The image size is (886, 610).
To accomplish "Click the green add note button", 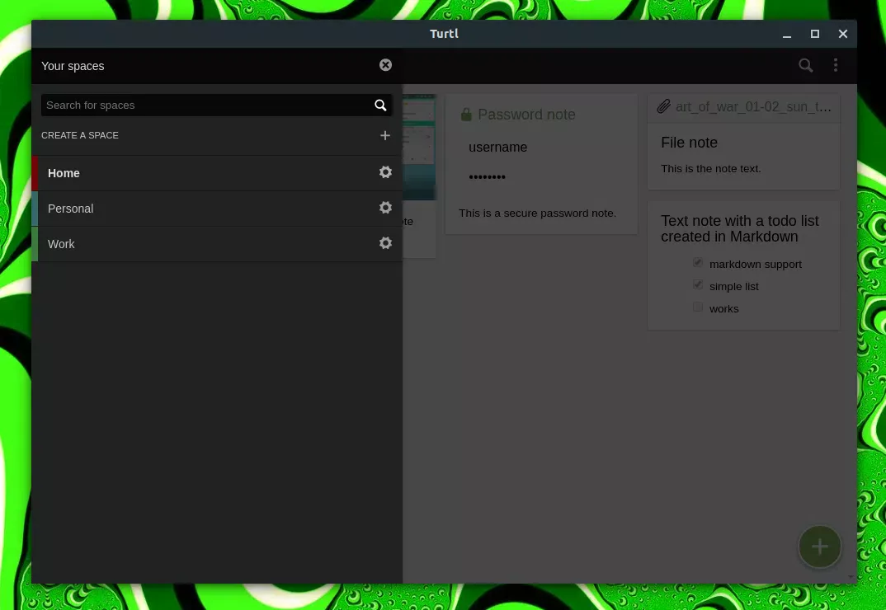I will point(819,546).
